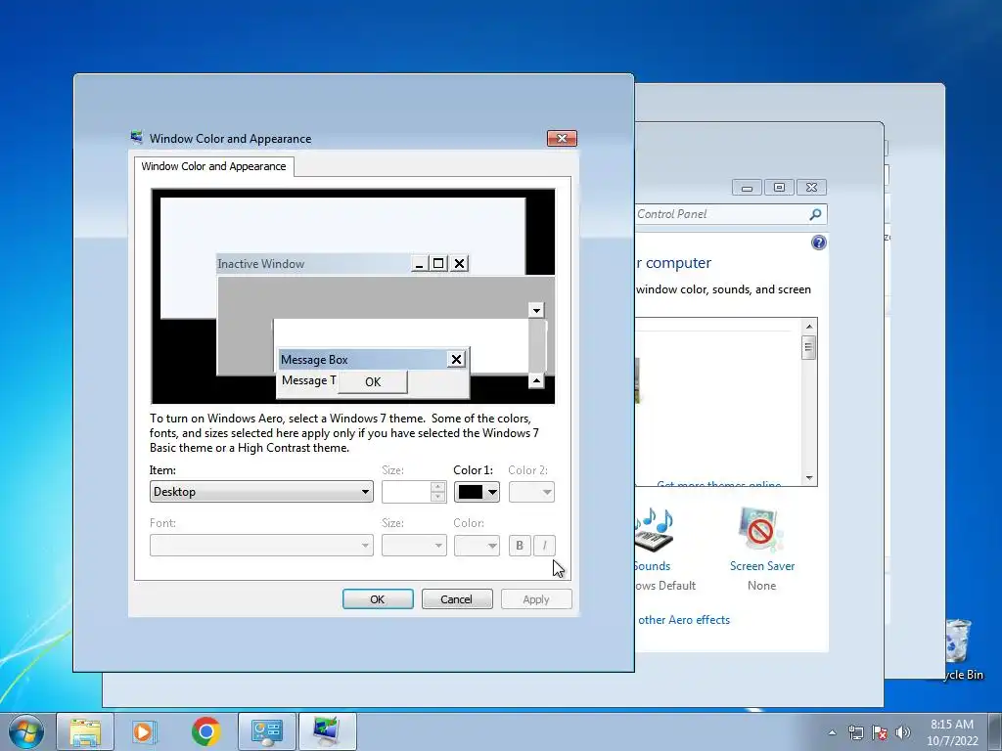Click the Control Panel search magnifier icon

click(815, 214)
